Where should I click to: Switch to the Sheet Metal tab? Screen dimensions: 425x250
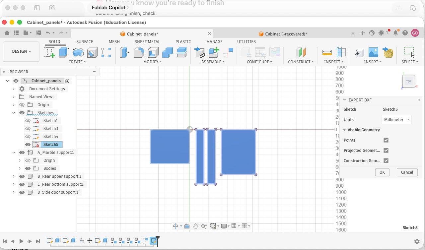pyautogui.click(x=147, y=42)
